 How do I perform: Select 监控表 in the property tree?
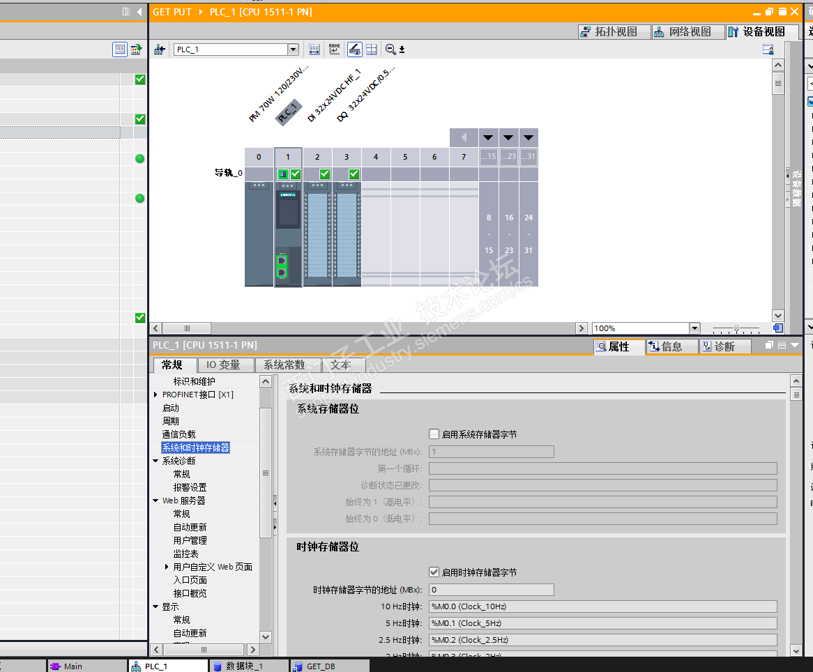point(185,553)
